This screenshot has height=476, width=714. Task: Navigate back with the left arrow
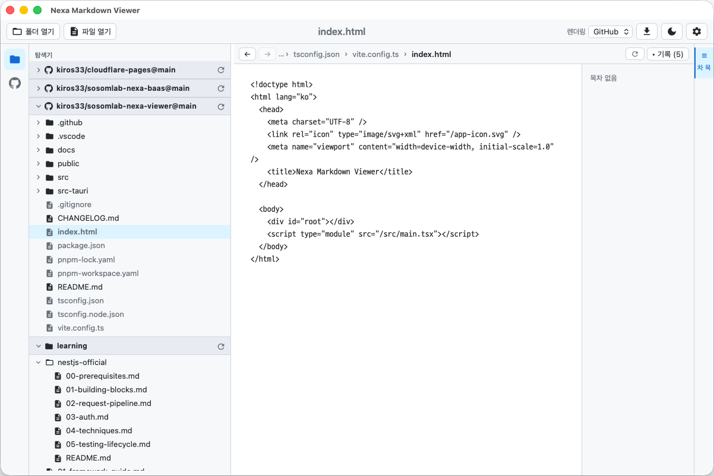247,54
